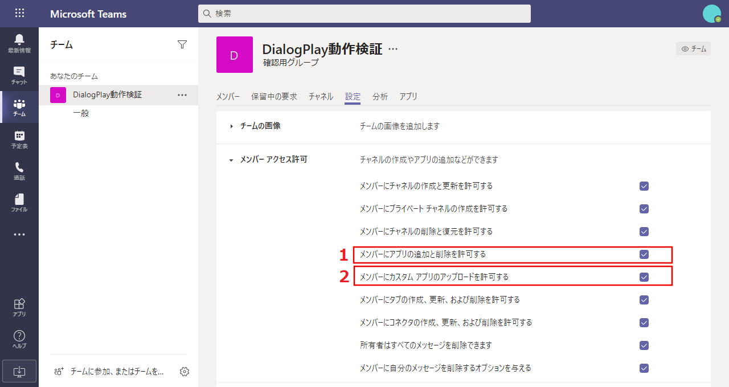Viewport: 729px width, 387px height.
Task: Open the ellipsis beside the team title
Action: pos(393,49)
